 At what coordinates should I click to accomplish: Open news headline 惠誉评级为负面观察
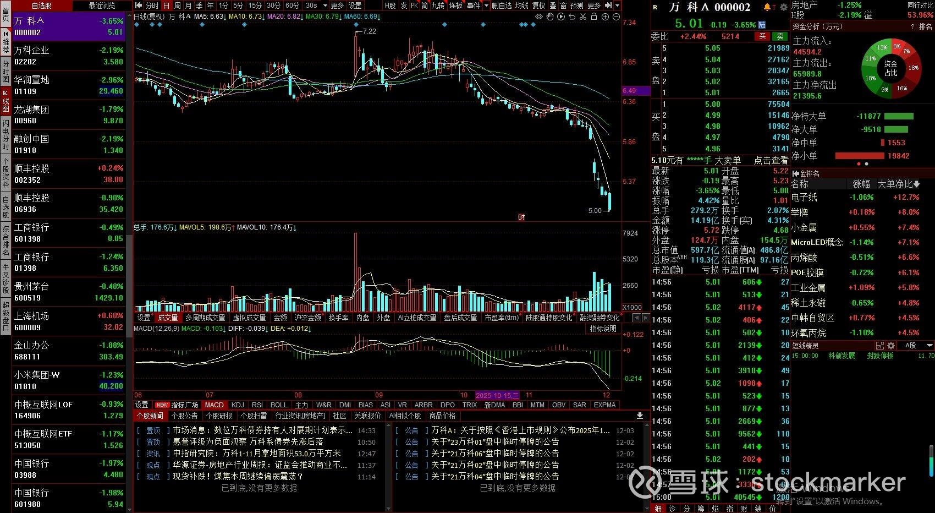click(x=248, y=442)
